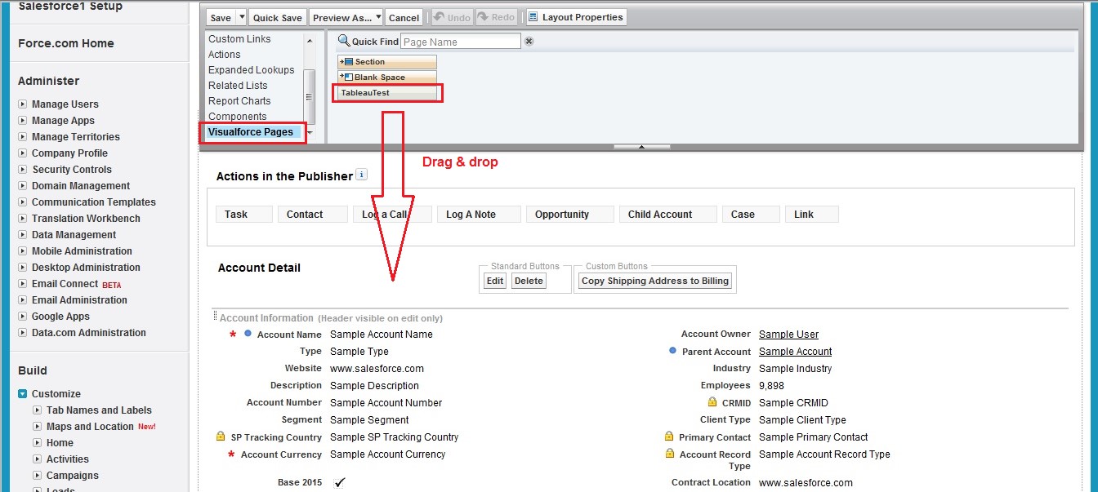Select the Case publisher action
Viewport: 1098px width, 492px height.
751,214
